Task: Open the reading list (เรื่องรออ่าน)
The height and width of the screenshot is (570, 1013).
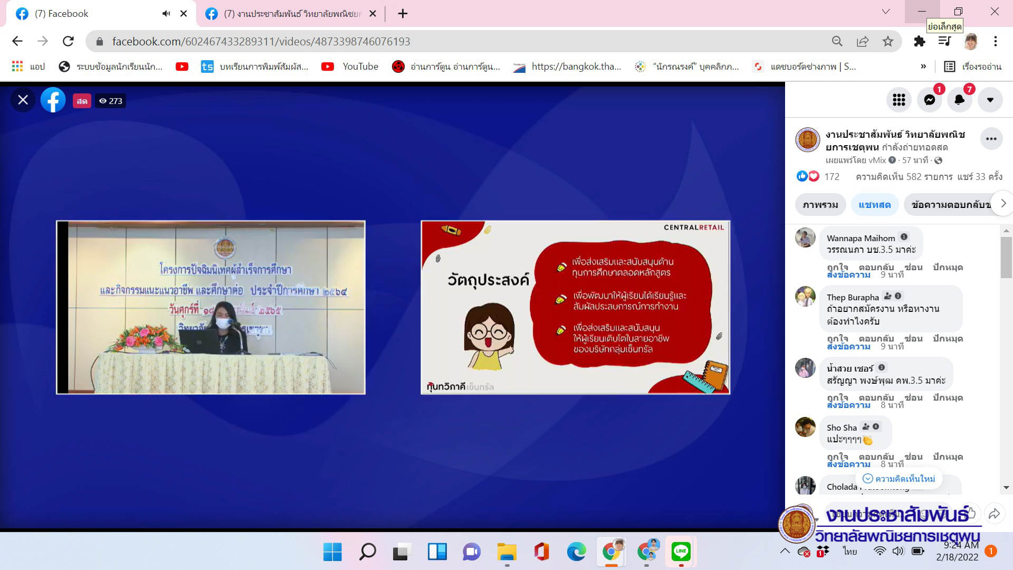Action: click(x=972, y=66)
